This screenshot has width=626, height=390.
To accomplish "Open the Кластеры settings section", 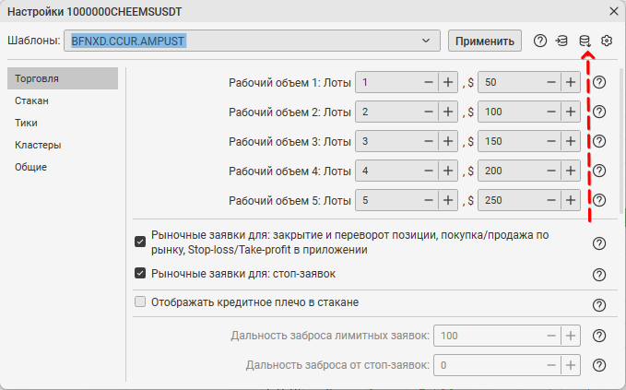I will (x=38, y=145).
